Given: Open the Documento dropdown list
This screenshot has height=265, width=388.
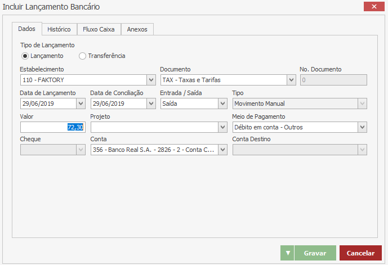Looking at the screenshot, I should pyautogui.click(x=291, y=80).
